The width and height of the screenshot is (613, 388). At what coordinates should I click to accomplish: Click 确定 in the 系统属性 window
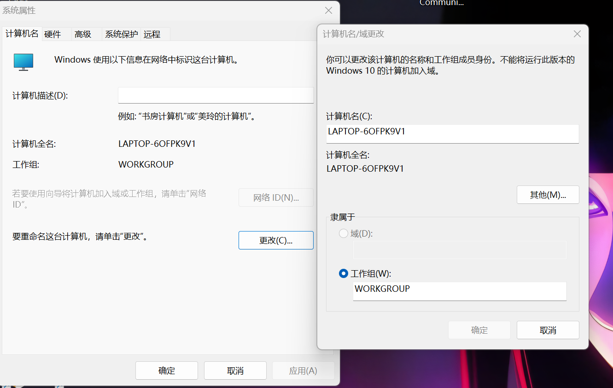coord(166,371)
